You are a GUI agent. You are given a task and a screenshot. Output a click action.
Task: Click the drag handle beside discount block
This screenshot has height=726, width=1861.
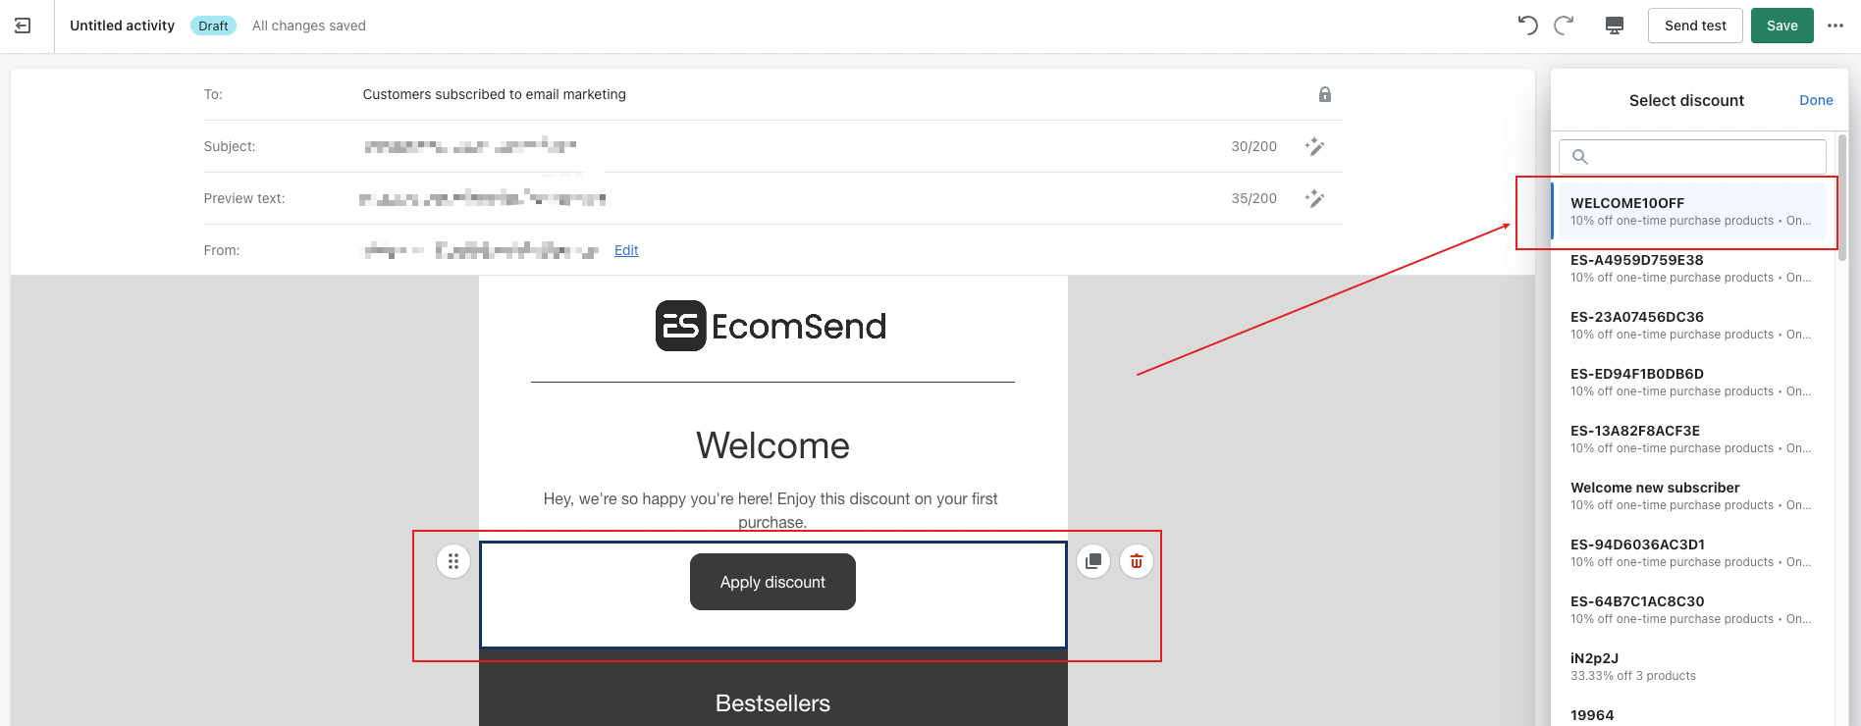point(453,561)
